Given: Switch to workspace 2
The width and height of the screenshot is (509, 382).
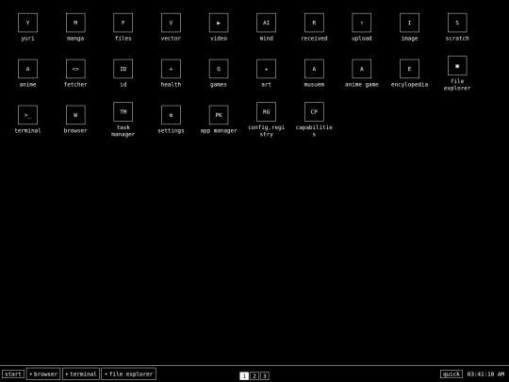Looking at the screenshot, I should pos(254,375).
